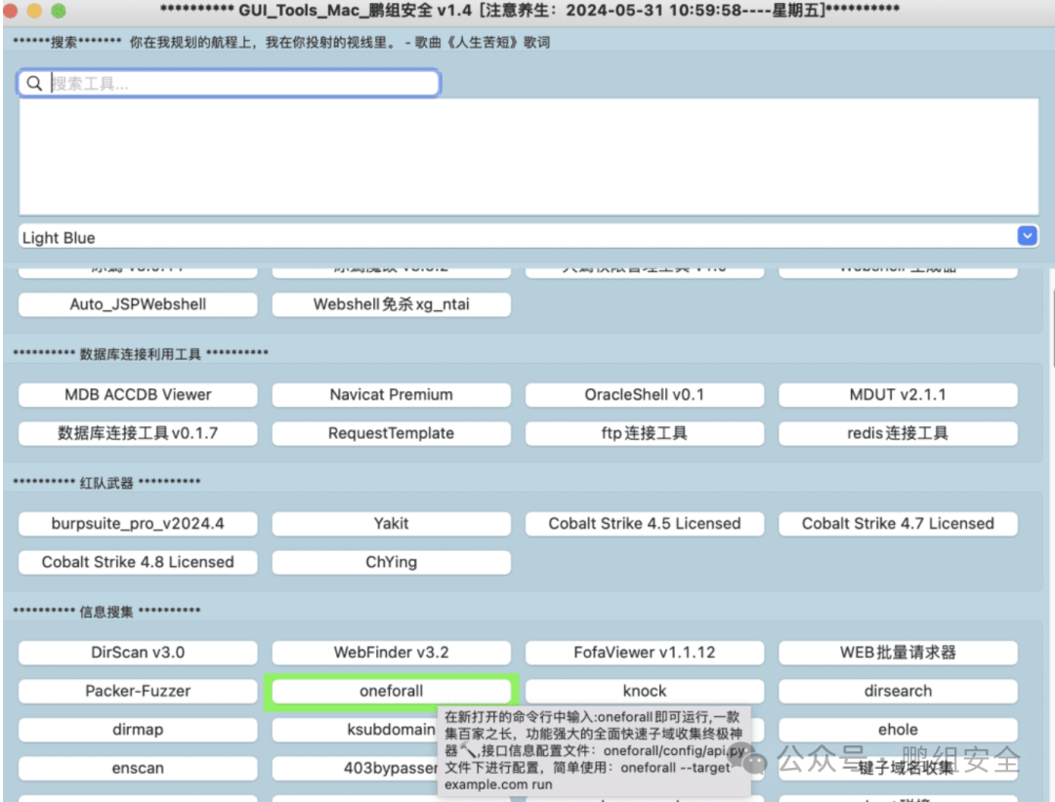
Task: Open WEB批量请求器
Action: tap(898, 653)
